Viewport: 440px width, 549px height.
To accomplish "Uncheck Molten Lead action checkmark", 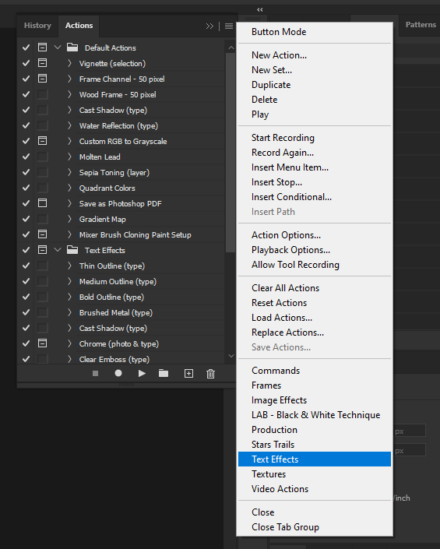I will point(26,157).
